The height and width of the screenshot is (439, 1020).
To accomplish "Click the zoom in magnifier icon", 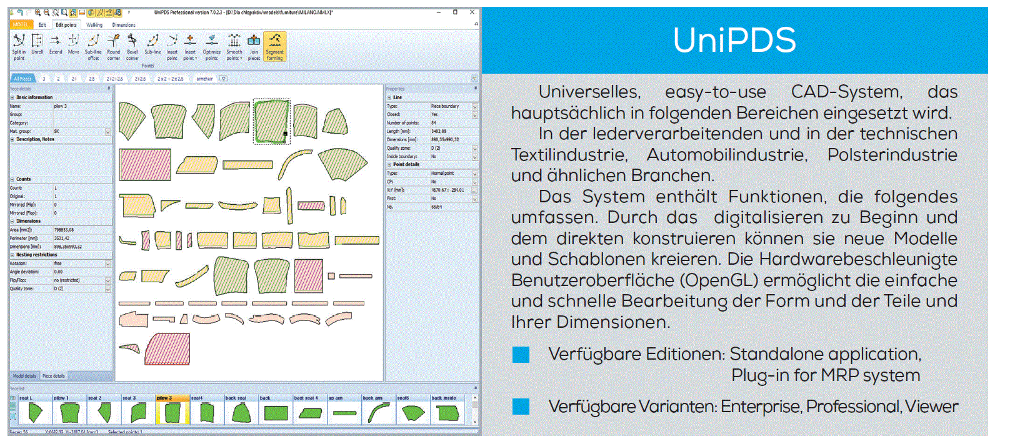I will point(38,12).
